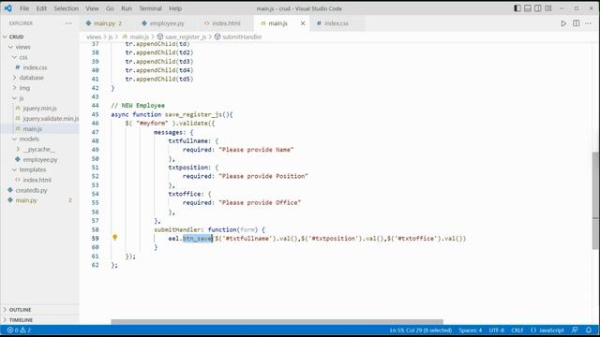Screen dimensions: 600x337
Task: Change line endings via CRLF
Action: tap(517, 330)
